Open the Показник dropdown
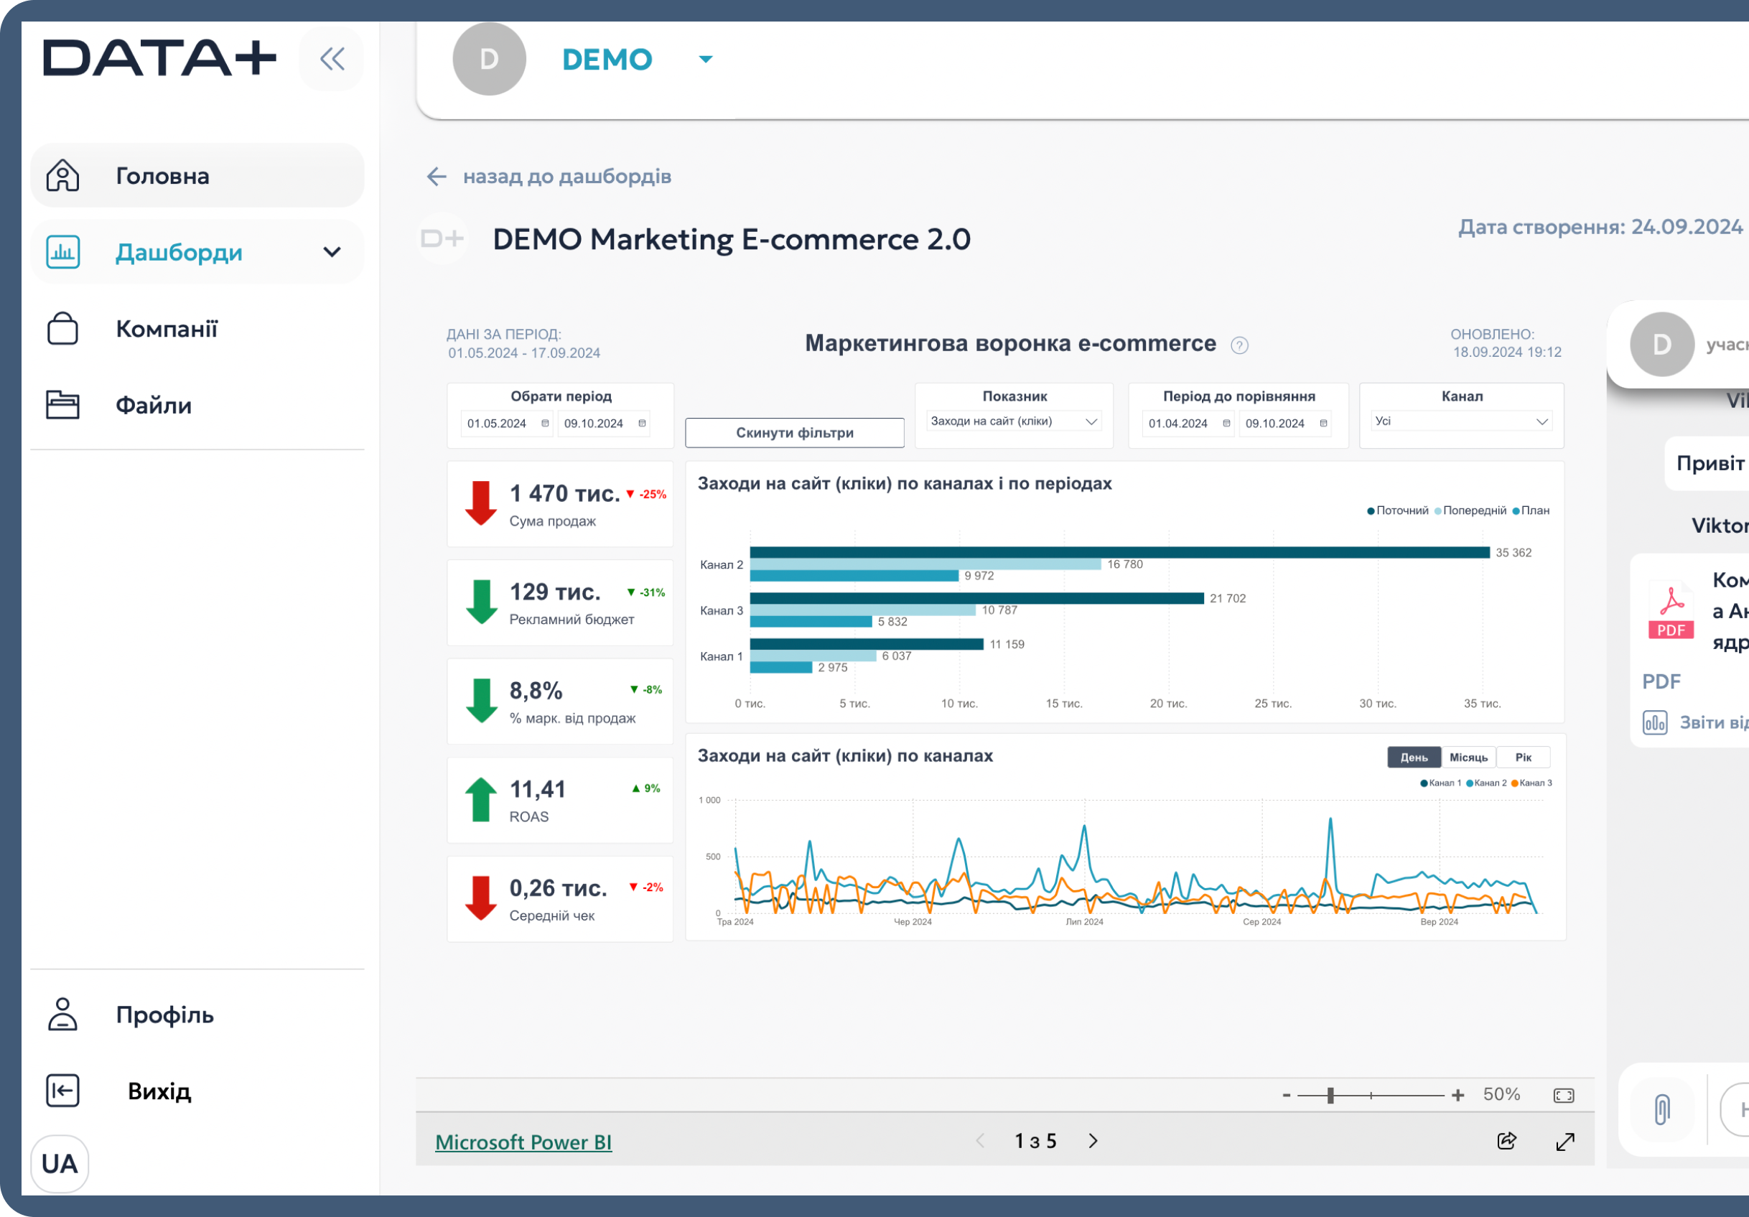Viewport: 1749px width, 1217px height. [x=1014, y=421]
